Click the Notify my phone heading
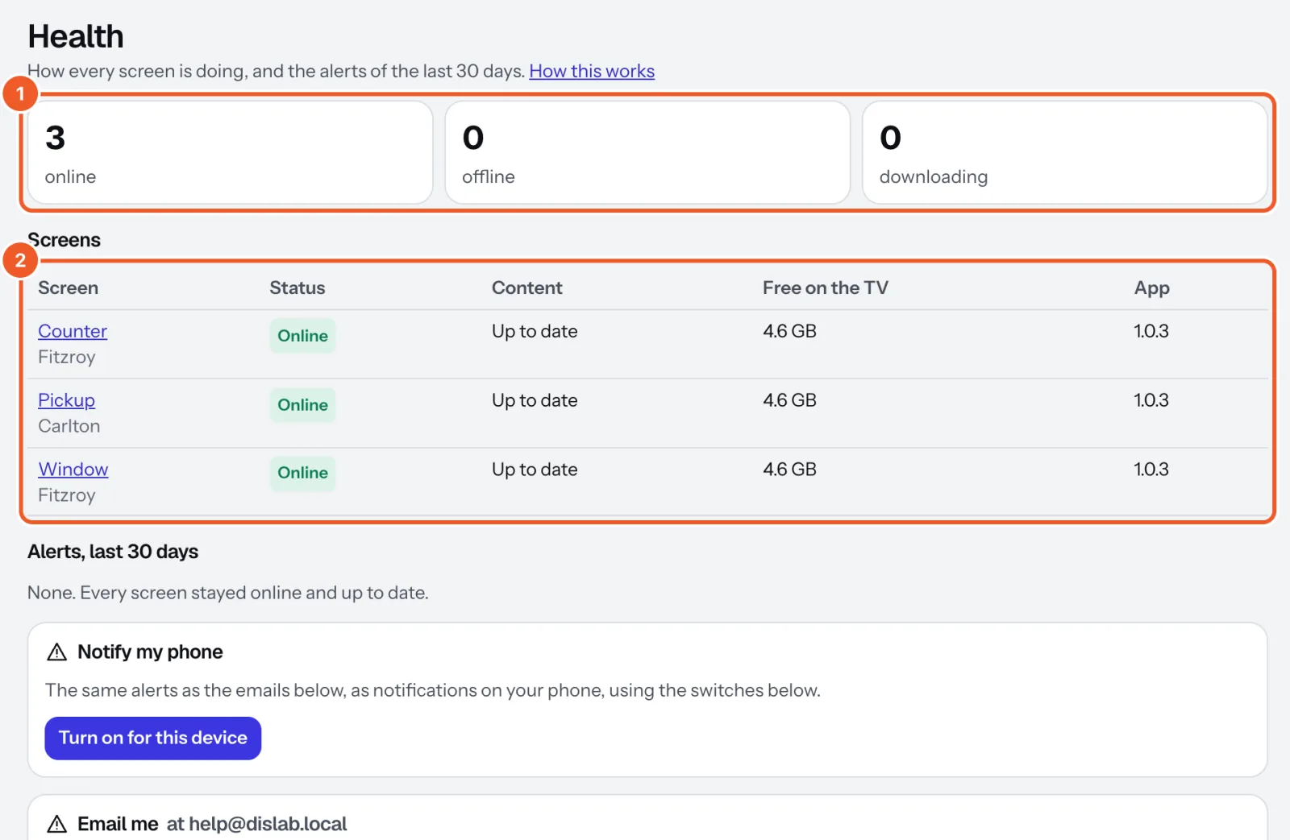The width and height of the screenshot is (1290, 840). pyautogui.click(x=150, y=652)
